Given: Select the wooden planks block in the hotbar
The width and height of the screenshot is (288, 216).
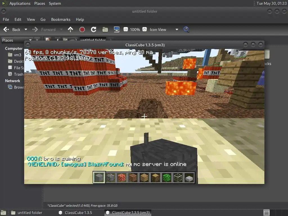Looking at the screenshot, I should [x=144, y=178].
